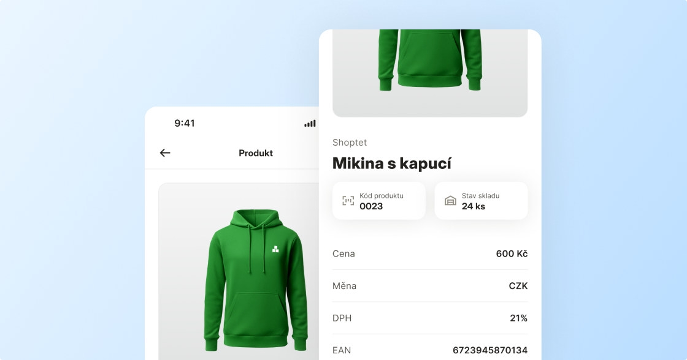Click the 21% DPH value
Viewport: 687px width, 360px height.
pyautogui.click(x=519, y=318)
